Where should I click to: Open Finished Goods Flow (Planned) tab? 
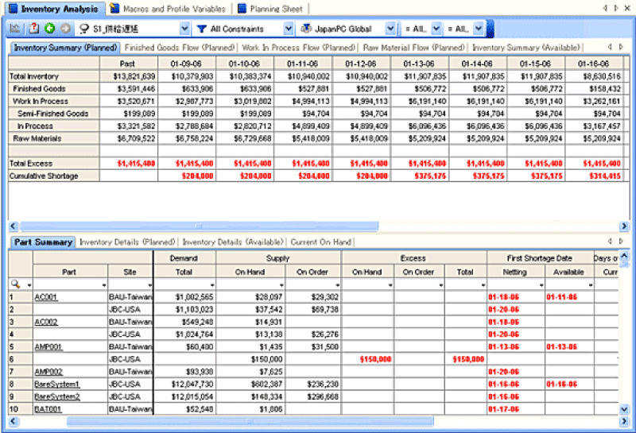(180, 48)
